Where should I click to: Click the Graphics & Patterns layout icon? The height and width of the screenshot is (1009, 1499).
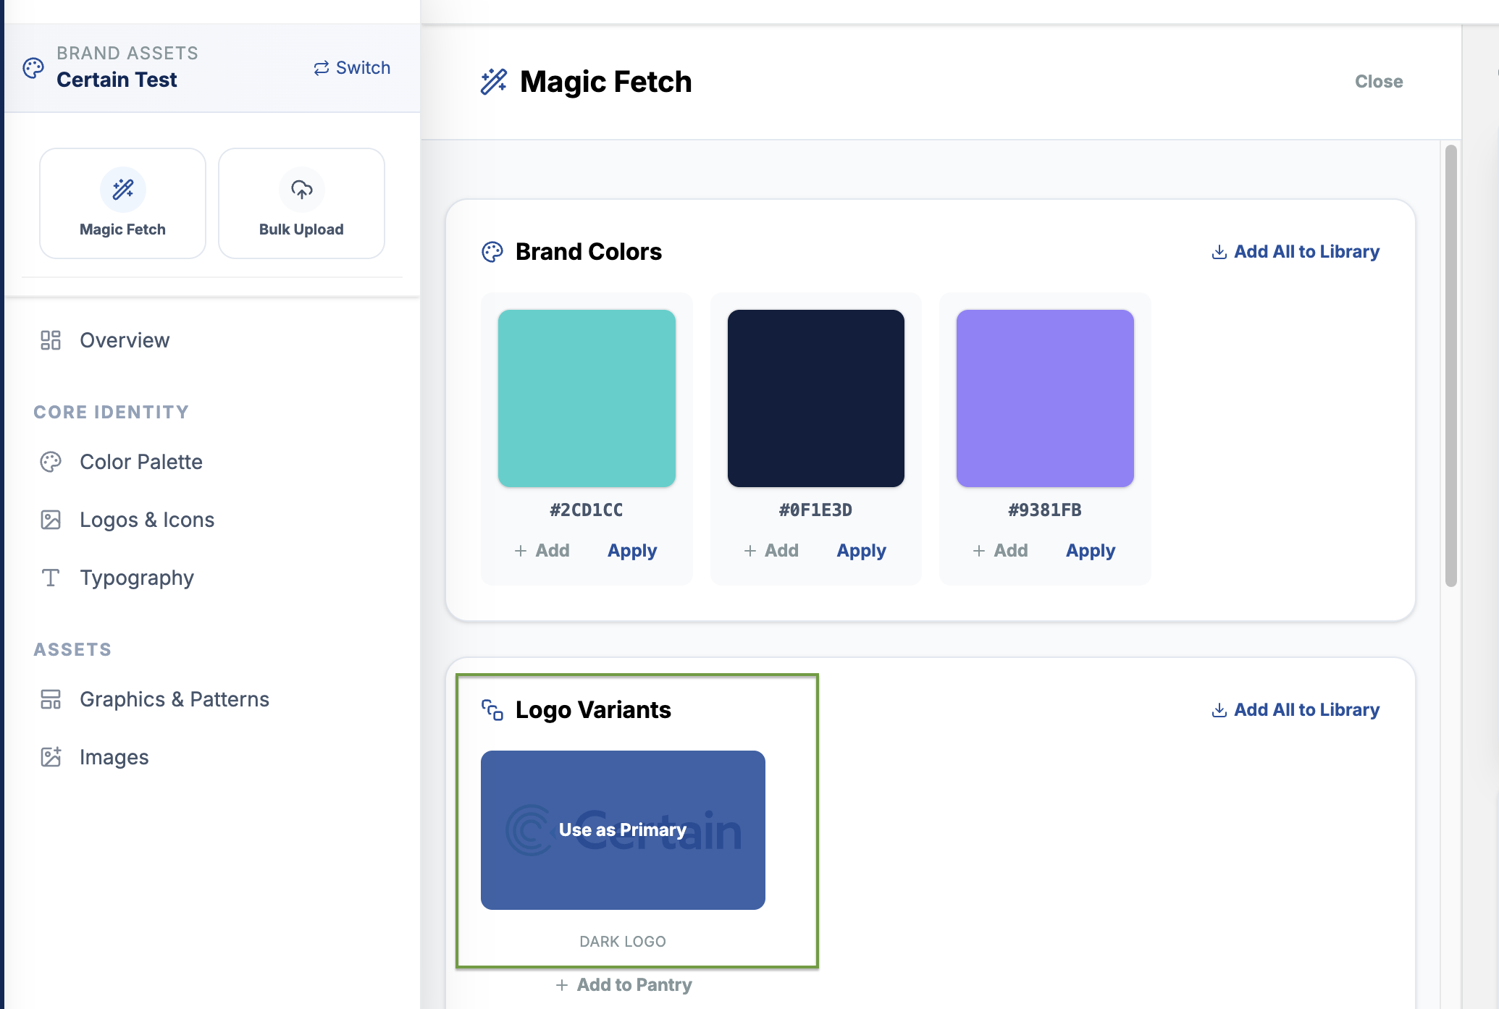[x=51, y=699]
